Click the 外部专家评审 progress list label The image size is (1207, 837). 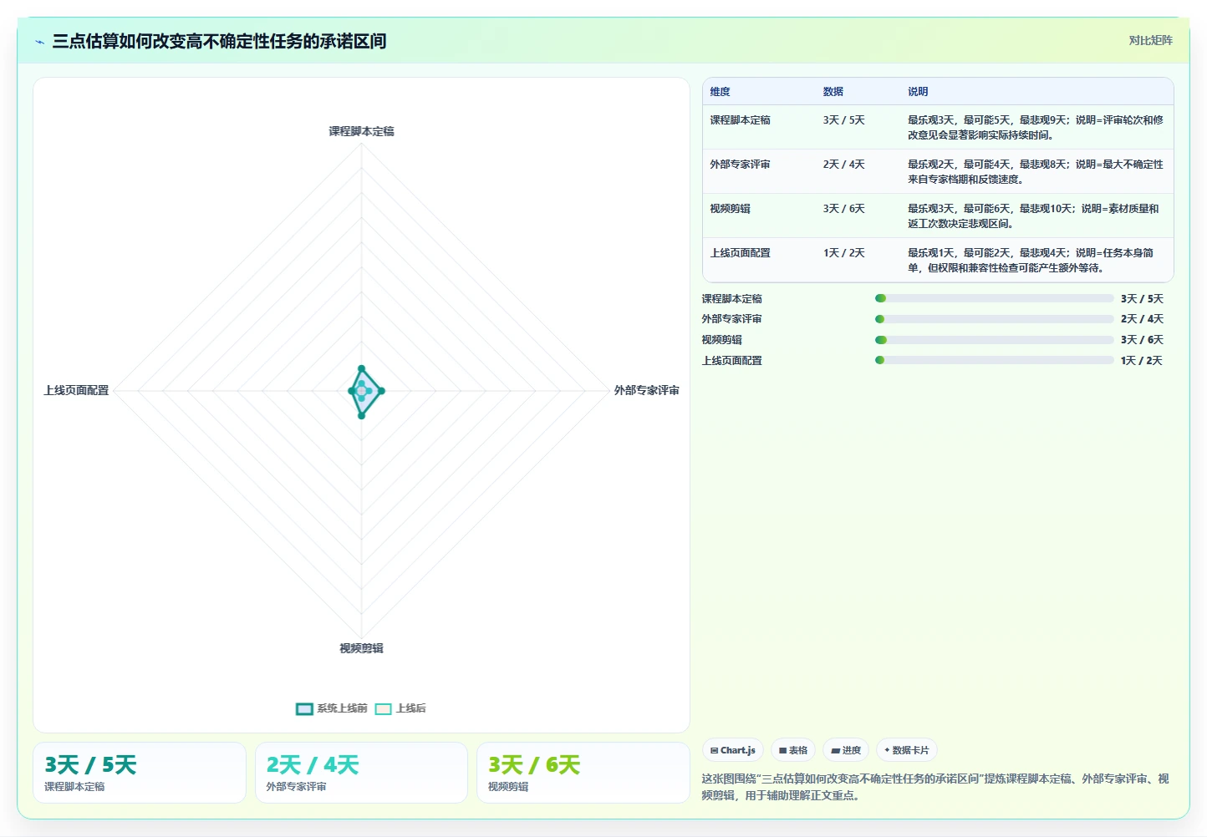click(731, 319)
